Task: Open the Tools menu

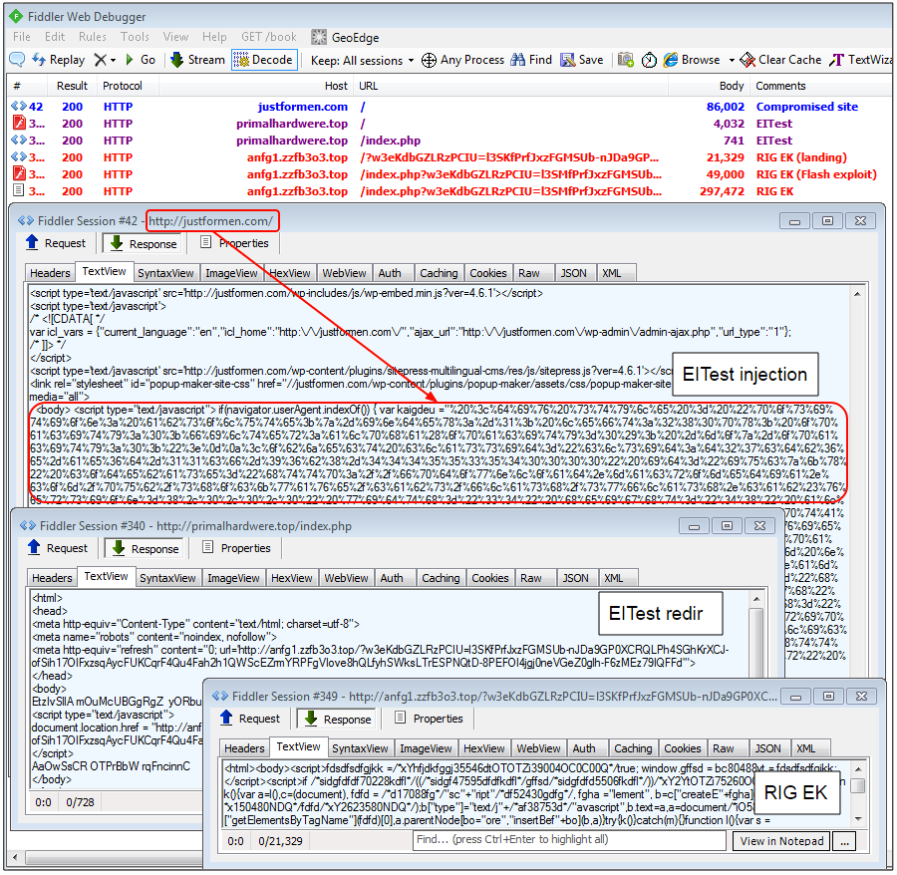Action: (135, 37)
